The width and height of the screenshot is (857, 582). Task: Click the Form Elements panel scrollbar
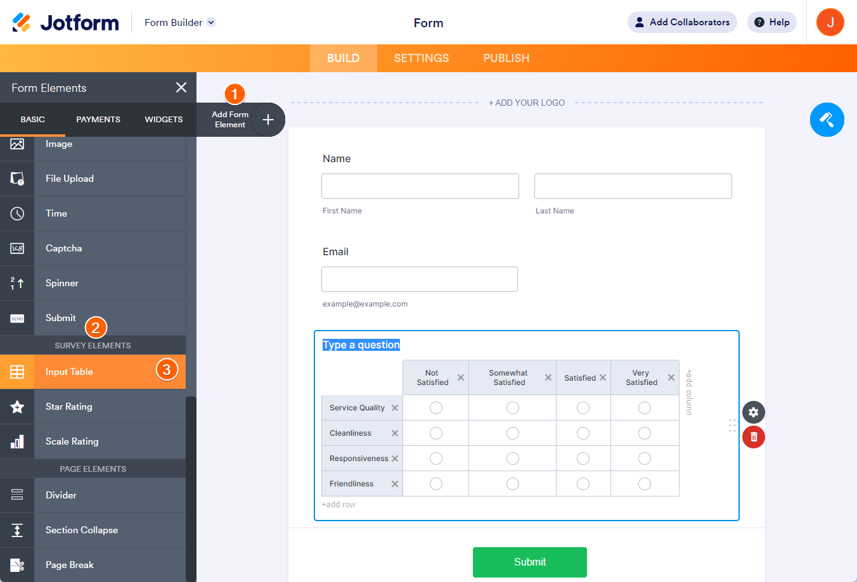tap(191, 488)
